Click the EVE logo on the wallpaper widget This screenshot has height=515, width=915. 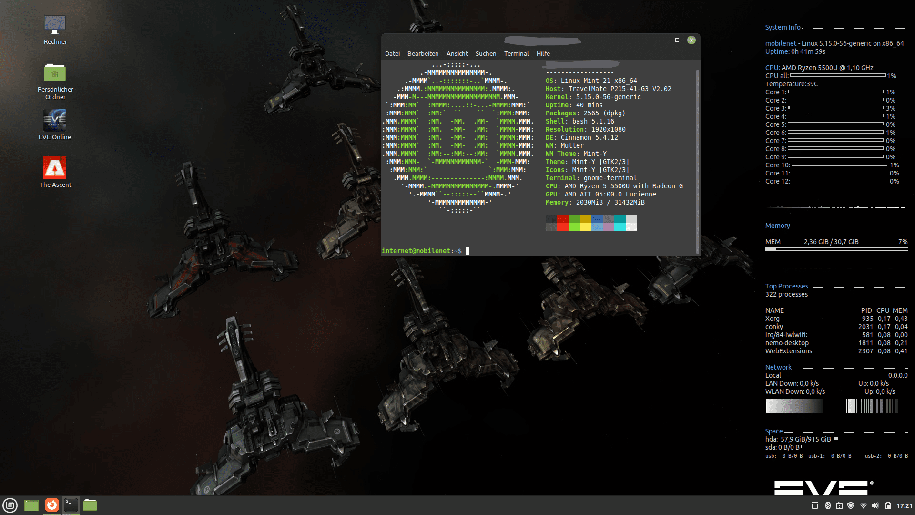click(x=824, y=488)
